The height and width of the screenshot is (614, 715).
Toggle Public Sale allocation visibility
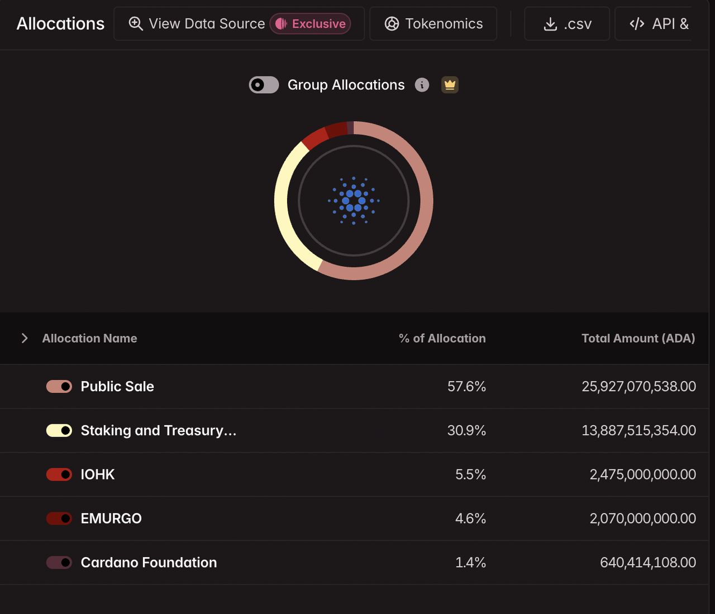coord(59,386)
